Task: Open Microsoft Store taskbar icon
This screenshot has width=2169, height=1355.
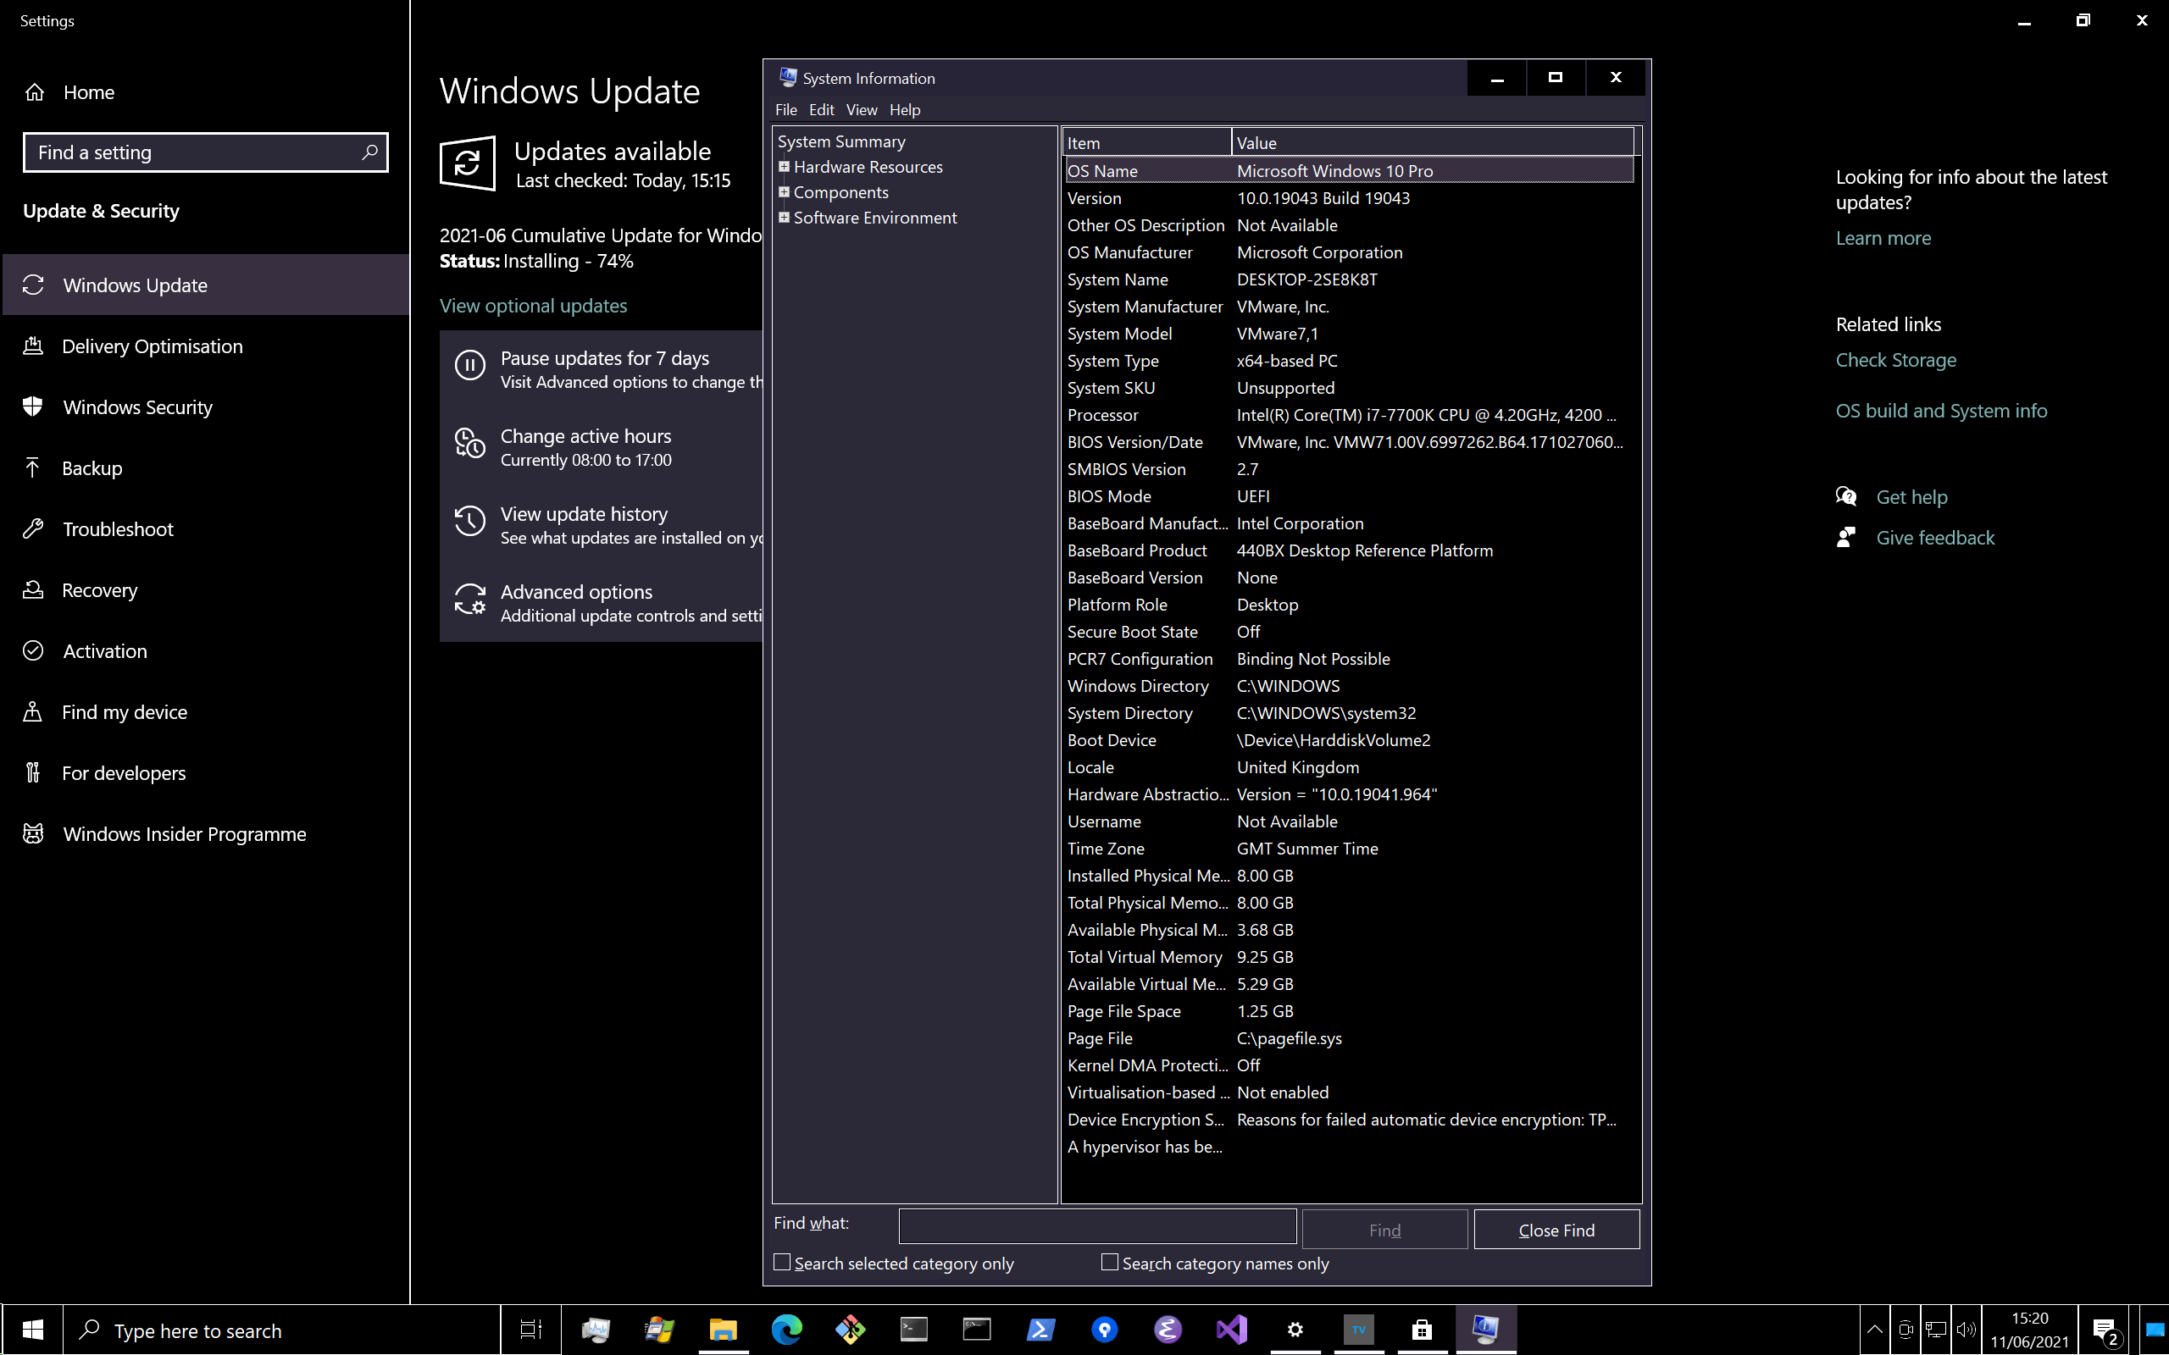Action: click(1422, 1330)
